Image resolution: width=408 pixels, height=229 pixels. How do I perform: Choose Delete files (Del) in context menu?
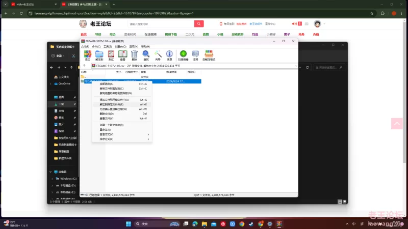pos(122,113)
